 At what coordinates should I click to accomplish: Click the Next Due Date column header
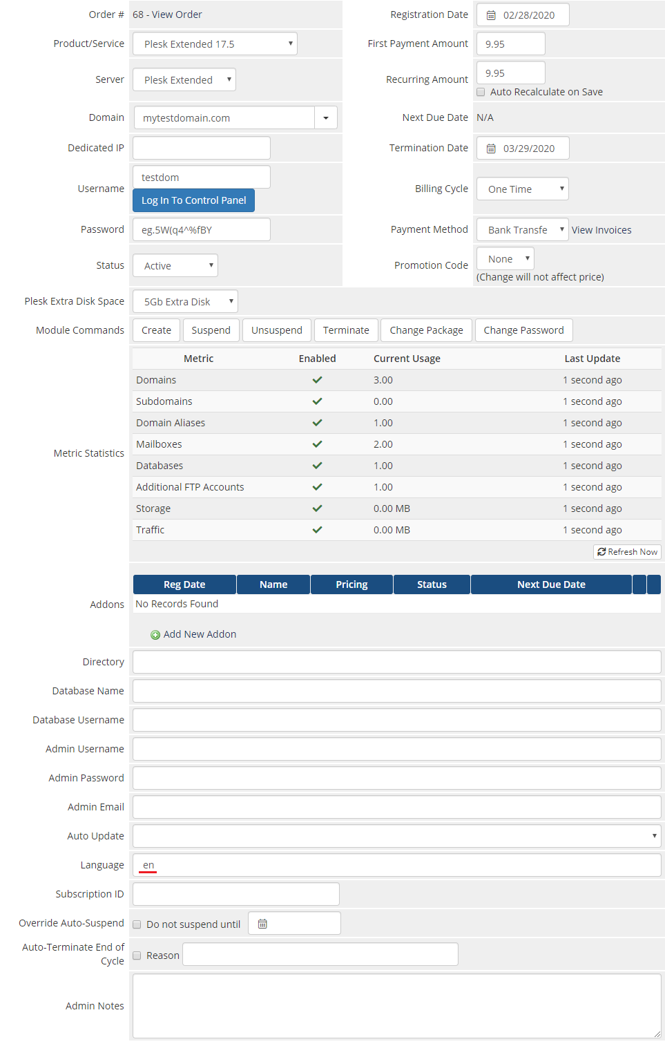click(551, 584)
